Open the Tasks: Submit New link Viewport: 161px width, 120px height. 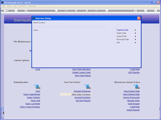31,94
